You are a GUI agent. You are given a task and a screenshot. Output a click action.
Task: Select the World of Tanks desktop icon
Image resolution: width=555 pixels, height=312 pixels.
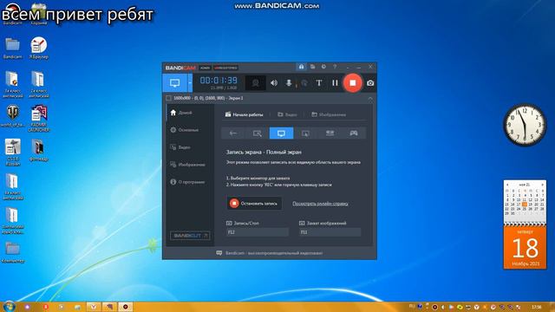pos(12,115)
